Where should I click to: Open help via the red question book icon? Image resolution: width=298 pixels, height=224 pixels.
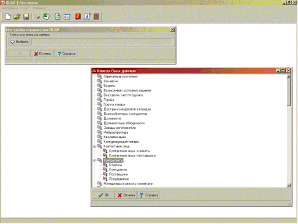(x=78, y=17)
